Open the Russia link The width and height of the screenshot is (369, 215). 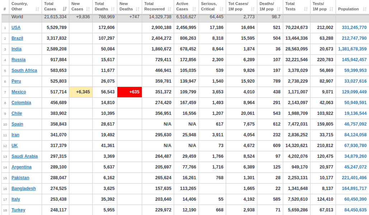pyautogui.click(x=19, y=60)
